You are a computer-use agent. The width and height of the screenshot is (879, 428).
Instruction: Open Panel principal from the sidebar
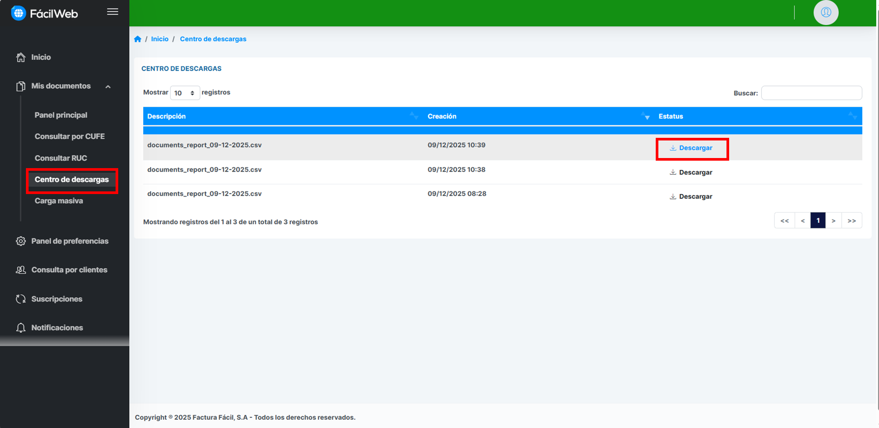coord(61,115)
